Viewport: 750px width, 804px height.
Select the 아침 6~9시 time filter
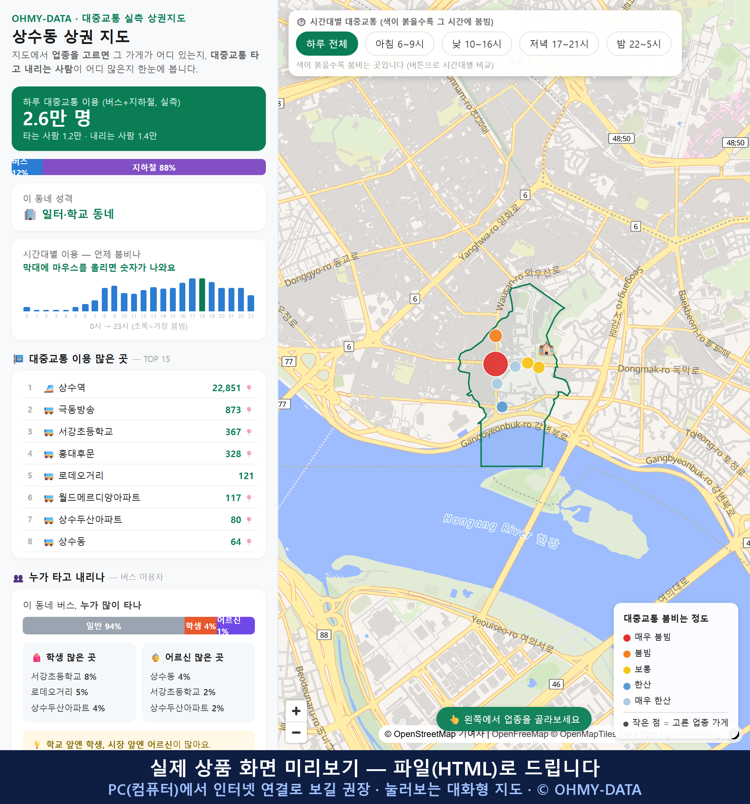[400, 44]
